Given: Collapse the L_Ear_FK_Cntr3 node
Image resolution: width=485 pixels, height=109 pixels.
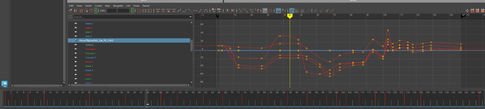Looking at the screenshot, I should tap(70, 40).
